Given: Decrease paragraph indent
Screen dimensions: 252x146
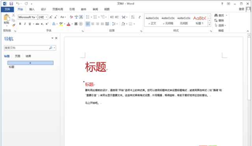Looking at the screenshot, I should [x=112, y=17].
